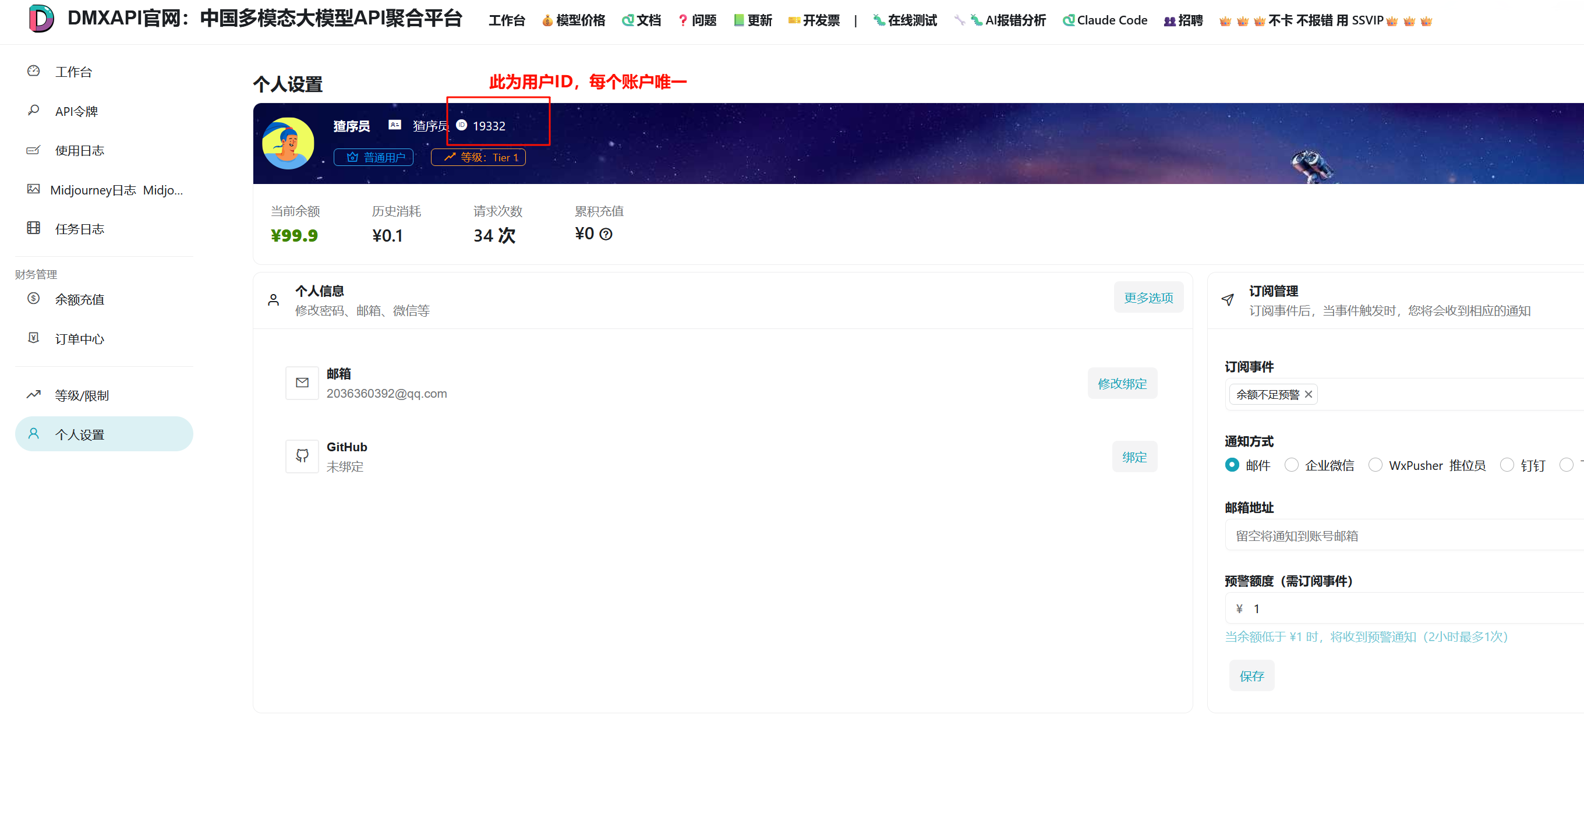Open 使用日志 from the sidebar
1584x828 pixels.
point(79,150)
